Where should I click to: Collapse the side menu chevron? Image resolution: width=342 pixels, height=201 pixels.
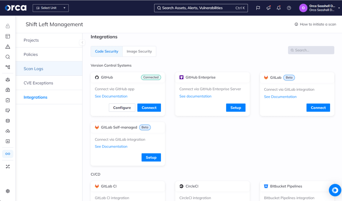[x=82, y=42]
